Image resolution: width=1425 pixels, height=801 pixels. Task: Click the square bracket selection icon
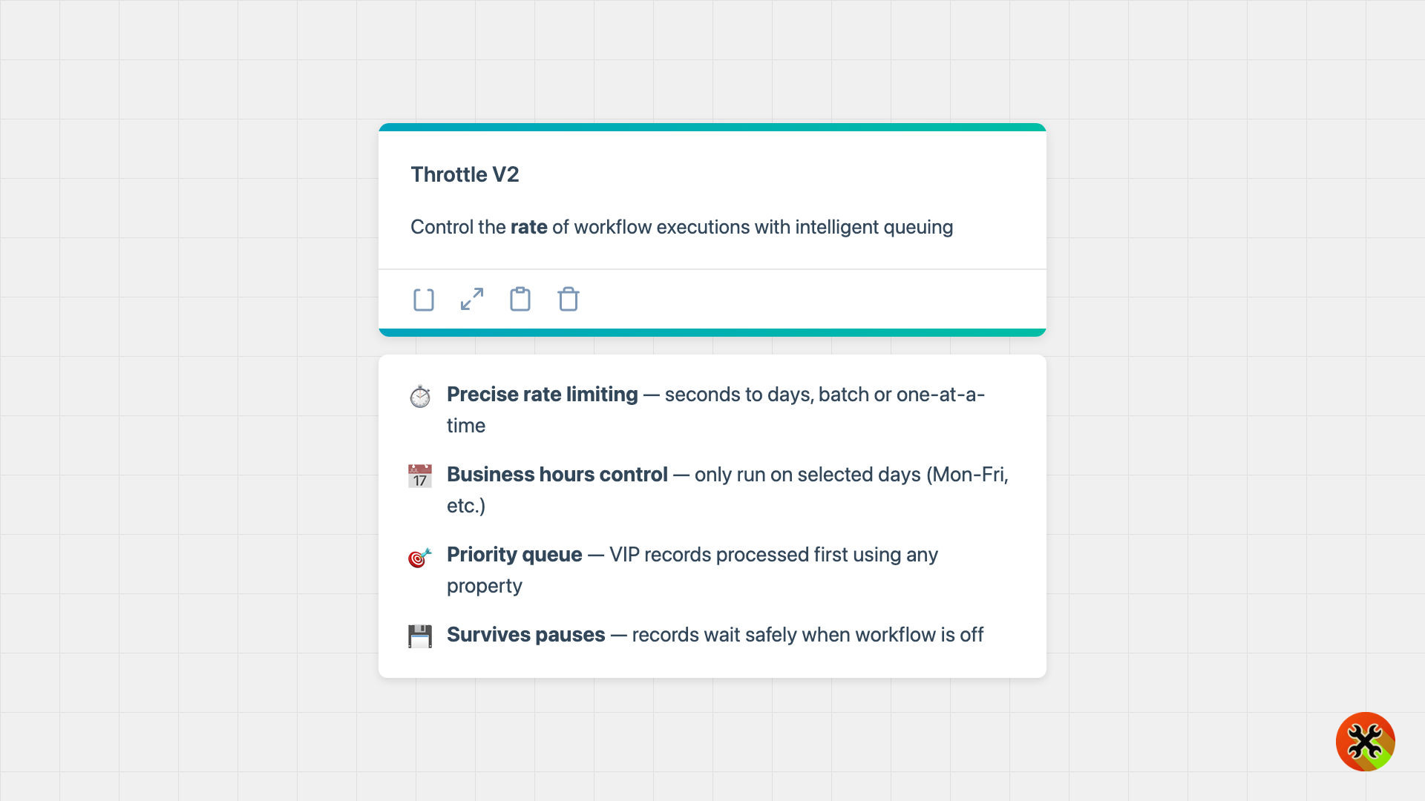(x=423, y=300)
